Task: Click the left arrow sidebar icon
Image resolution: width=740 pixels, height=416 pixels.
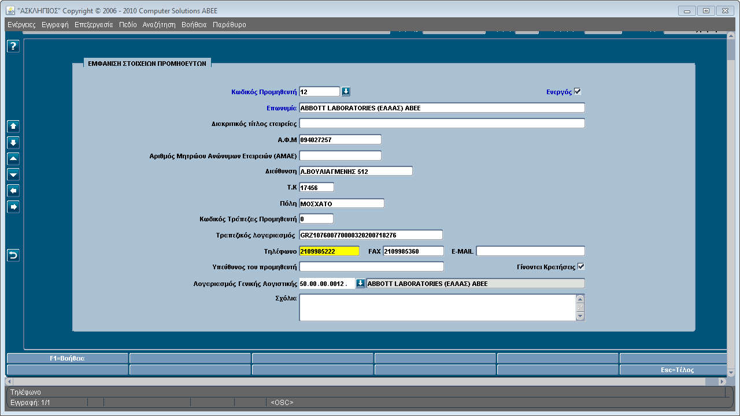Action: [13, 191]
